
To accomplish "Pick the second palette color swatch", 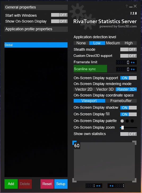I will click(127, 121).
